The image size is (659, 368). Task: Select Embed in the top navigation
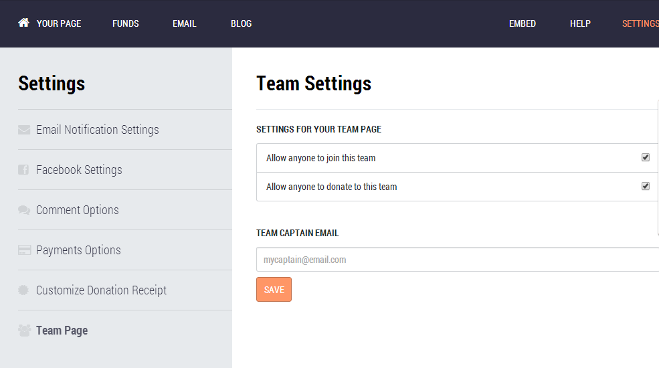[523, 23]
